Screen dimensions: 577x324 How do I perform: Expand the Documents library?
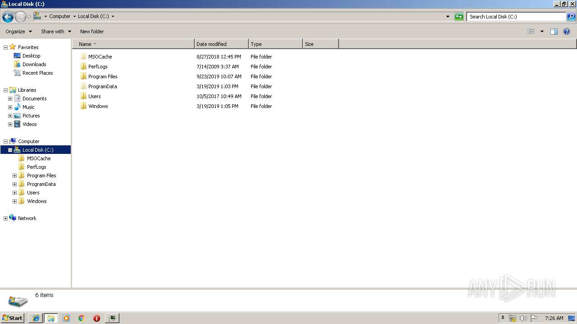pyautogui.click(x=10, y=99)
